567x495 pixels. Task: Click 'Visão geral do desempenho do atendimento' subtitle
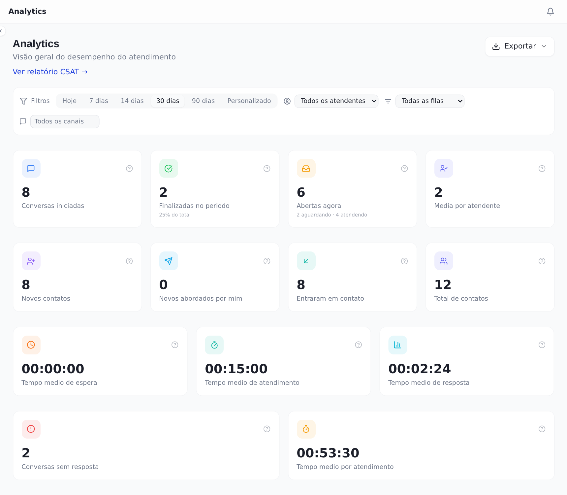click(94, 57)
